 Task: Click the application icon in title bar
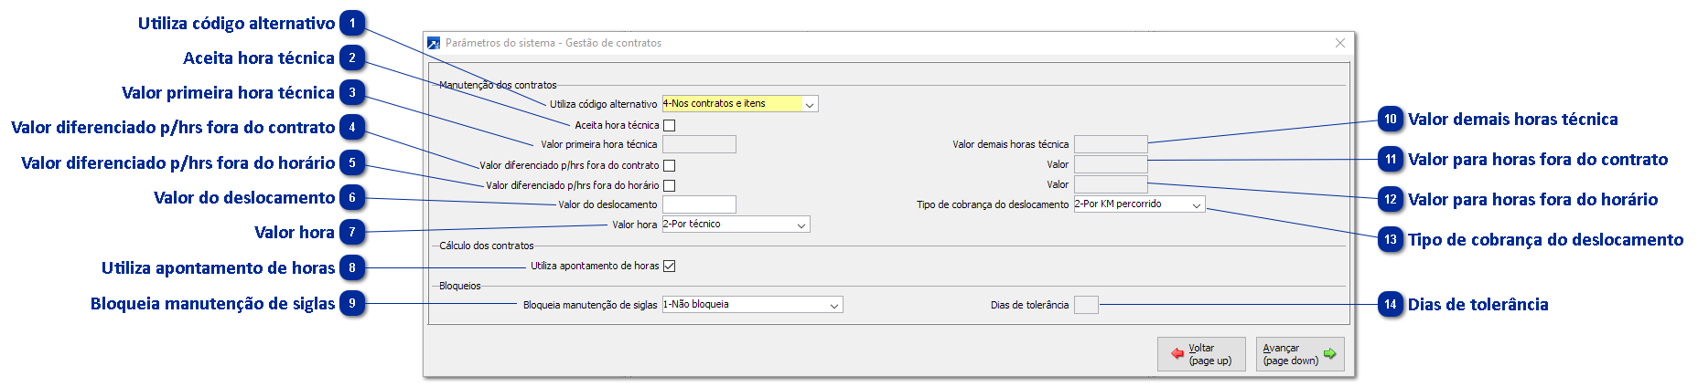(x=434, y=43)
